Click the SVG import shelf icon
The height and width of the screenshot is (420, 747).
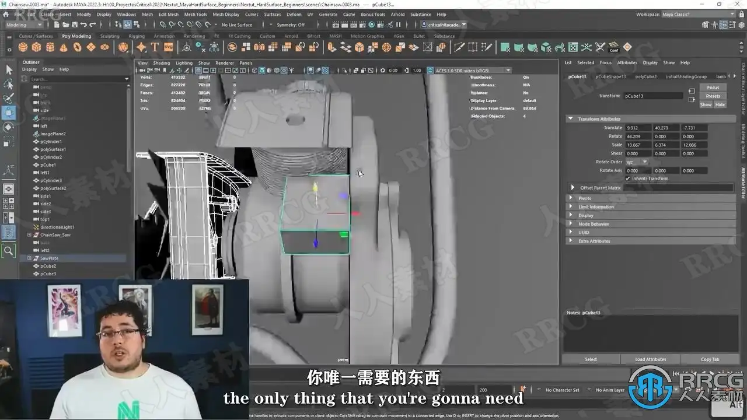coord(168,47)
